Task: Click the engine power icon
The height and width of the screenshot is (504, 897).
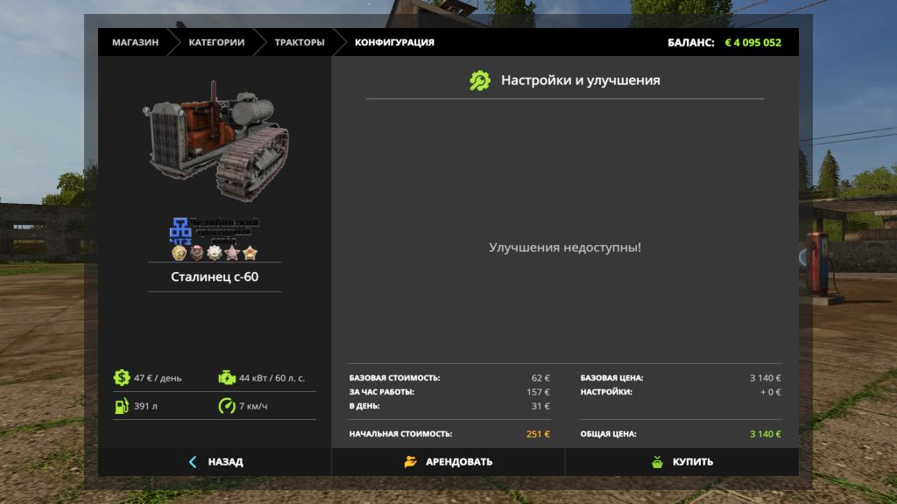Action: point(227,378)
